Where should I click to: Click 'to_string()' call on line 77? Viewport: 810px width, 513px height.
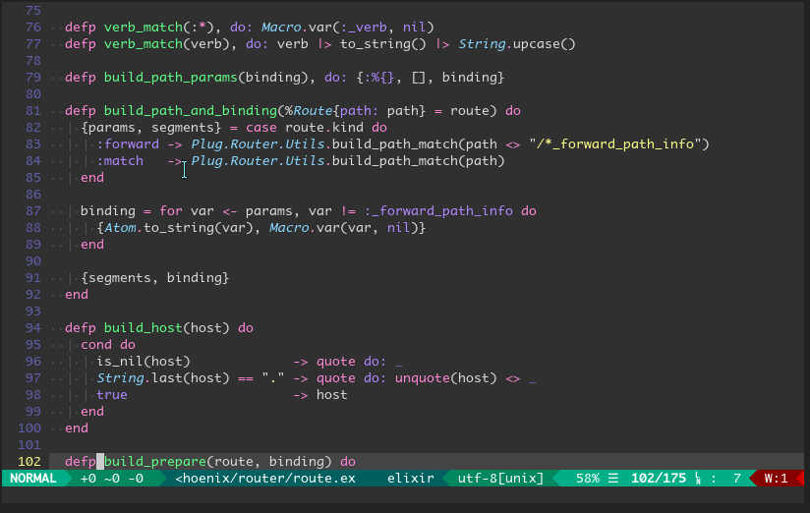coord(382,44)
